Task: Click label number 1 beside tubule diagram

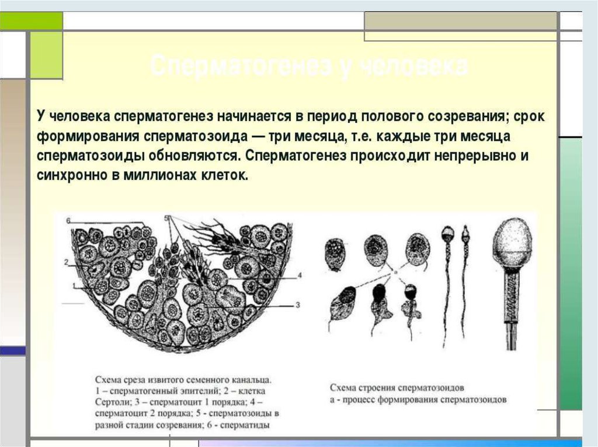Action: tap(74, 286)
